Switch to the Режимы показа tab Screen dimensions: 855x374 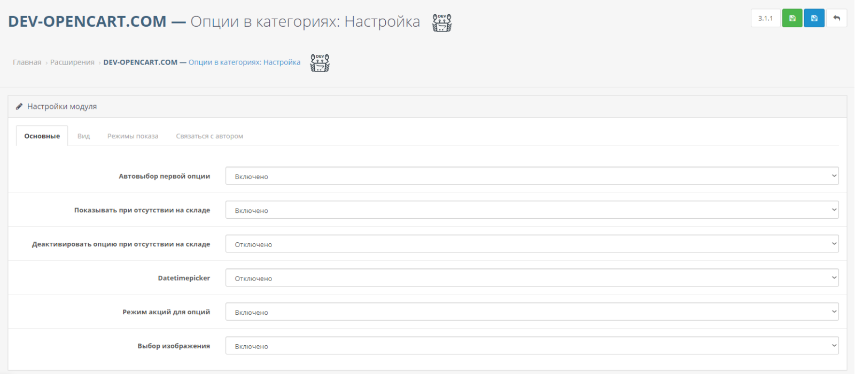133,136
